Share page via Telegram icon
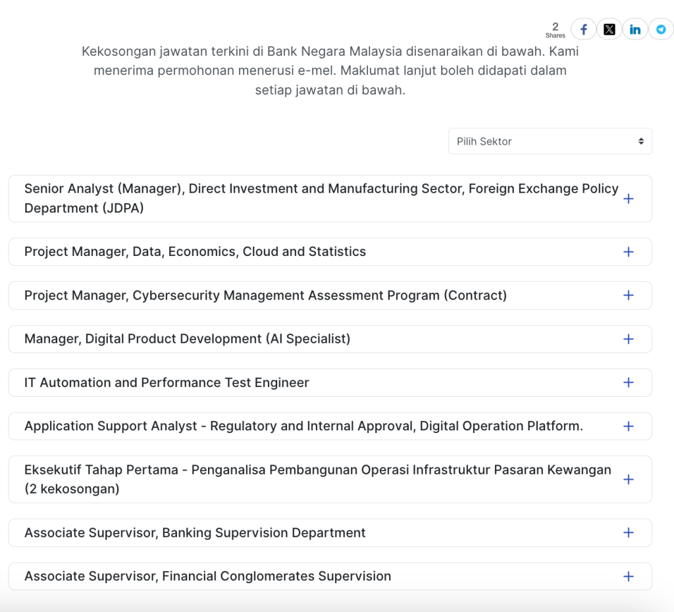This screenshot has width=674, height=612. (661, 30)
